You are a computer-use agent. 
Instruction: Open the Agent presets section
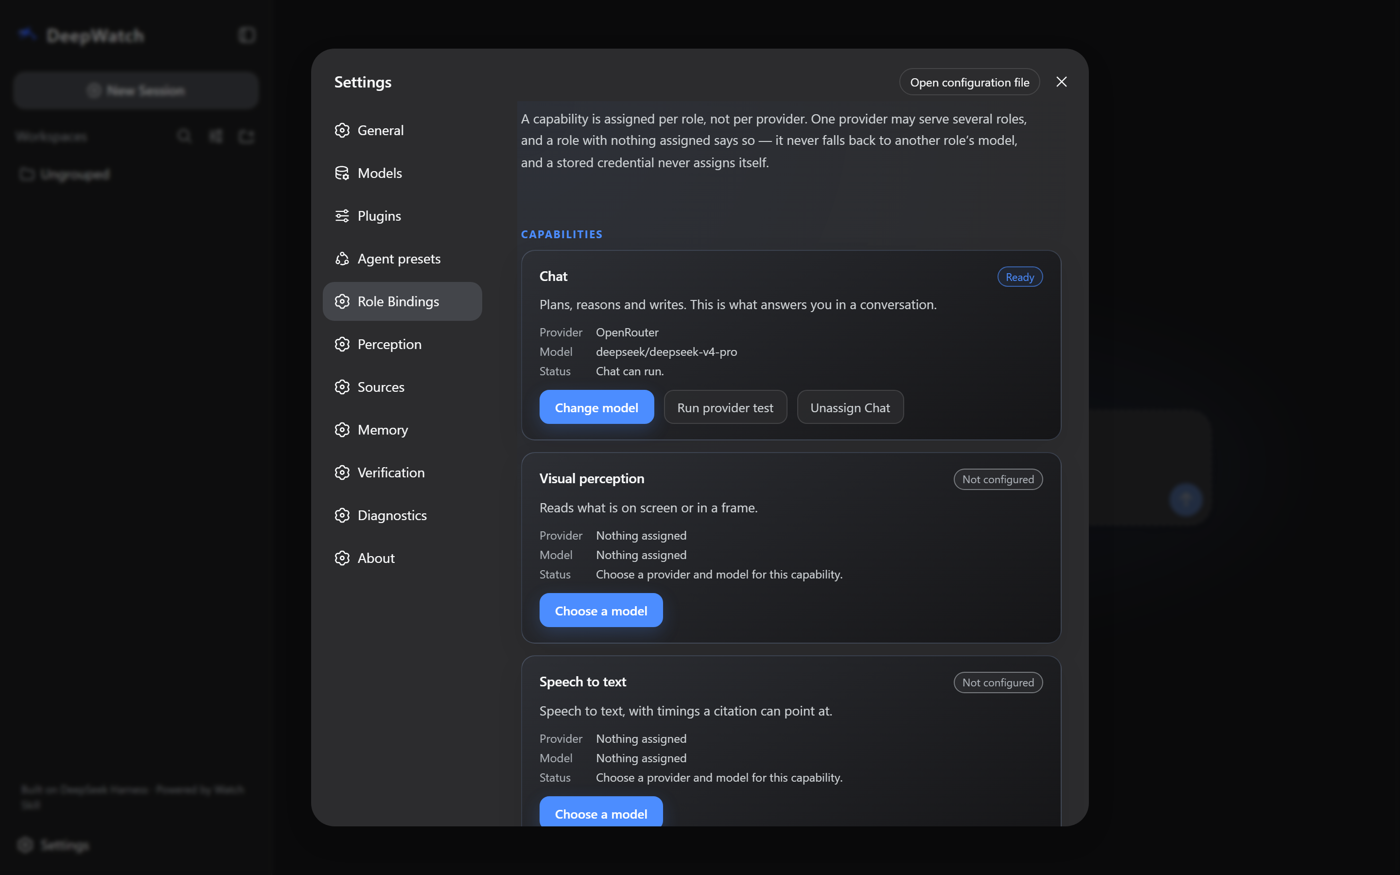pyautogui.click(x=402, y=259)
